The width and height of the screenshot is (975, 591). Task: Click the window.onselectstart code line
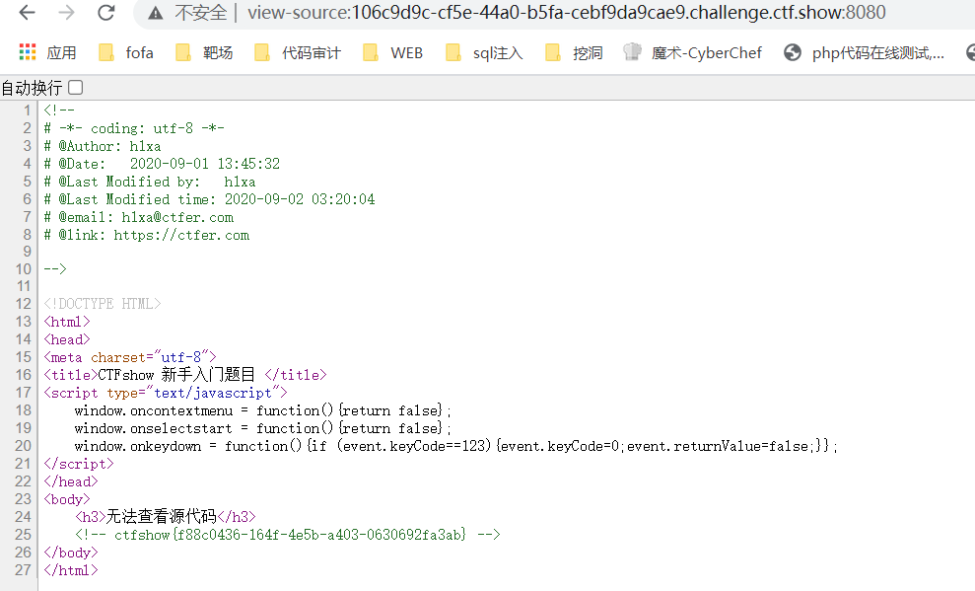[x=262, y=428]
